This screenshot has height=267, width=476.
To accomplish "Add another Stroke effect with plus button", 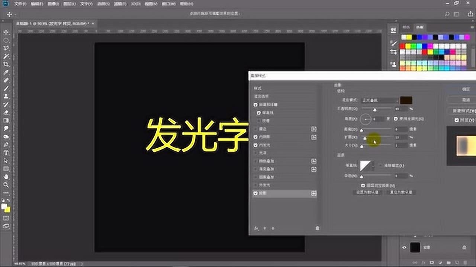I will [x=314, y=129].
